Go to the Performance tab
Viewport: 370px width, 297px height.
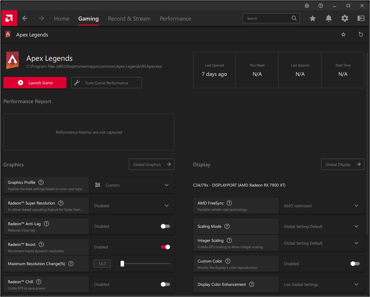coord(175,19)
